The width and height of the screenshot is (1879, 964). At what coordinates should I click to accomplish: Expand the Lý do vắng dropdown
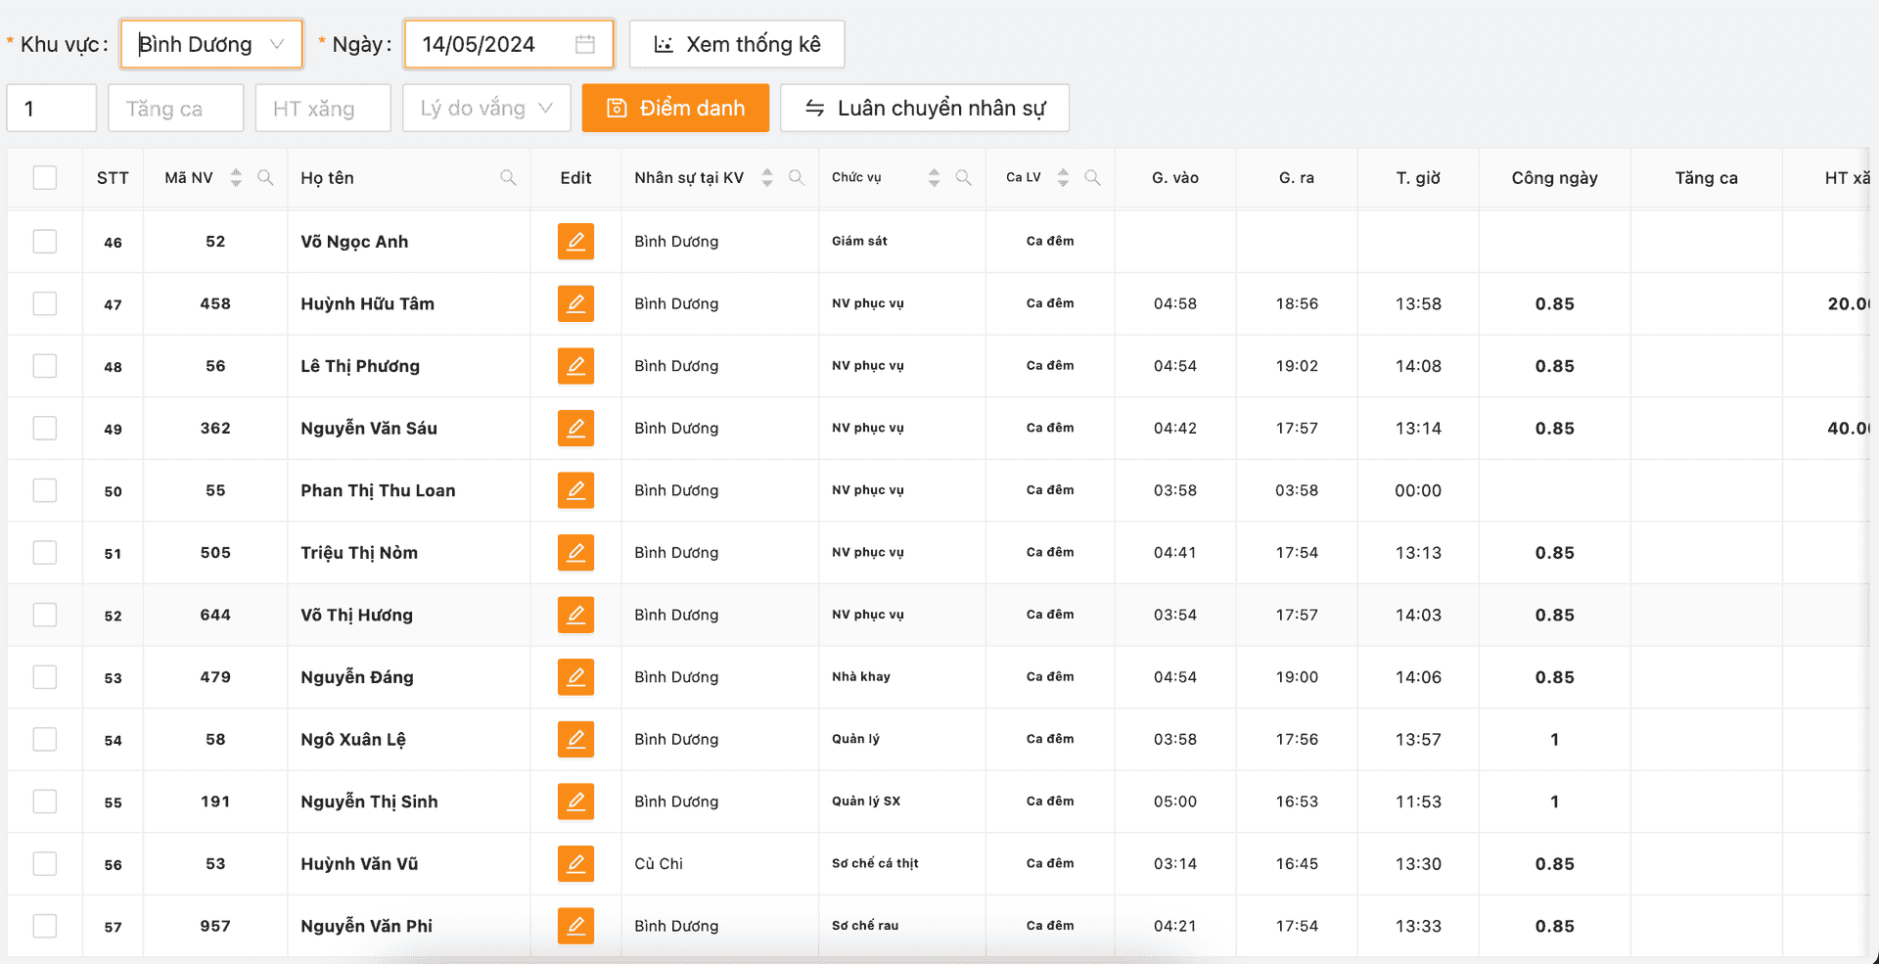click(486, 108)
